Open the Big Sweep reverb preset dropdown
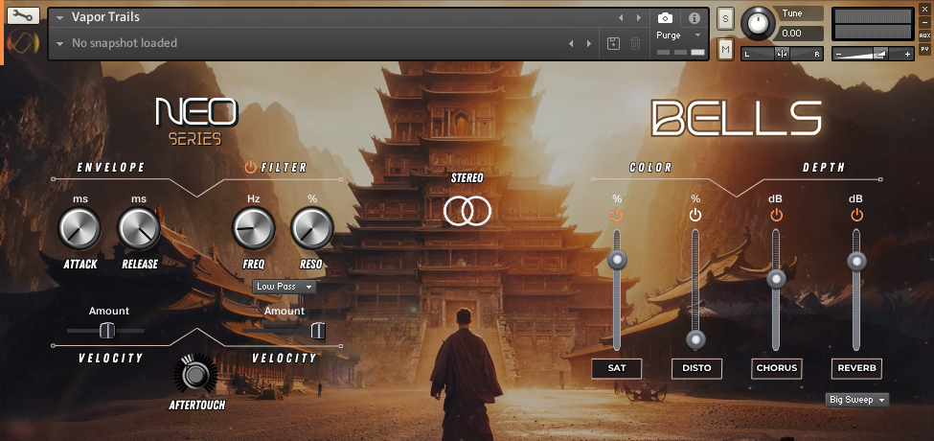This screenshot has width=934, height=441. (x=857, y=400)
